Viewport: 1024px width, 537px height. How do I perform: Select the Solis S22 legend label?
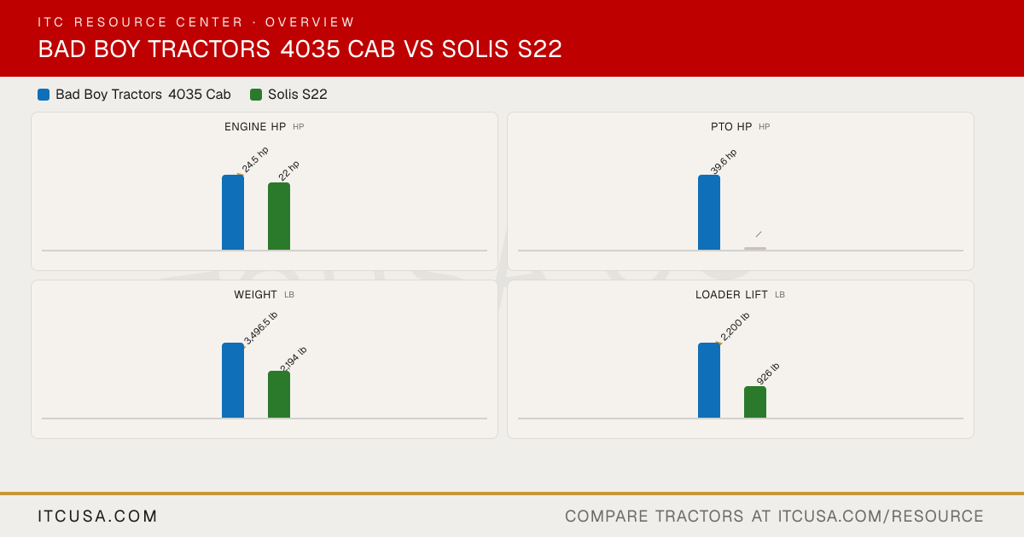click(298, 95)
